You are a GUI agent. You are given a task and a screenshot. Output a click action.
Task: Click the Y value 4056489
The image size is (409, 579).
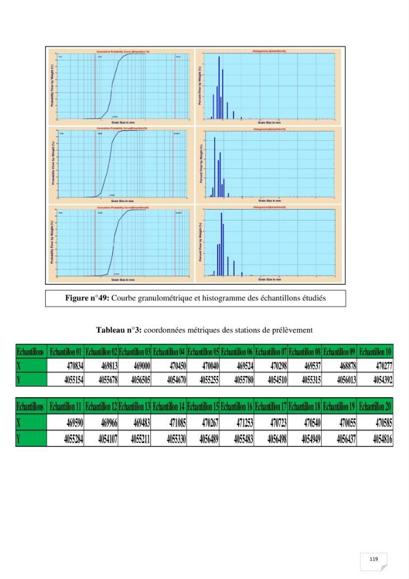(209, 439)
